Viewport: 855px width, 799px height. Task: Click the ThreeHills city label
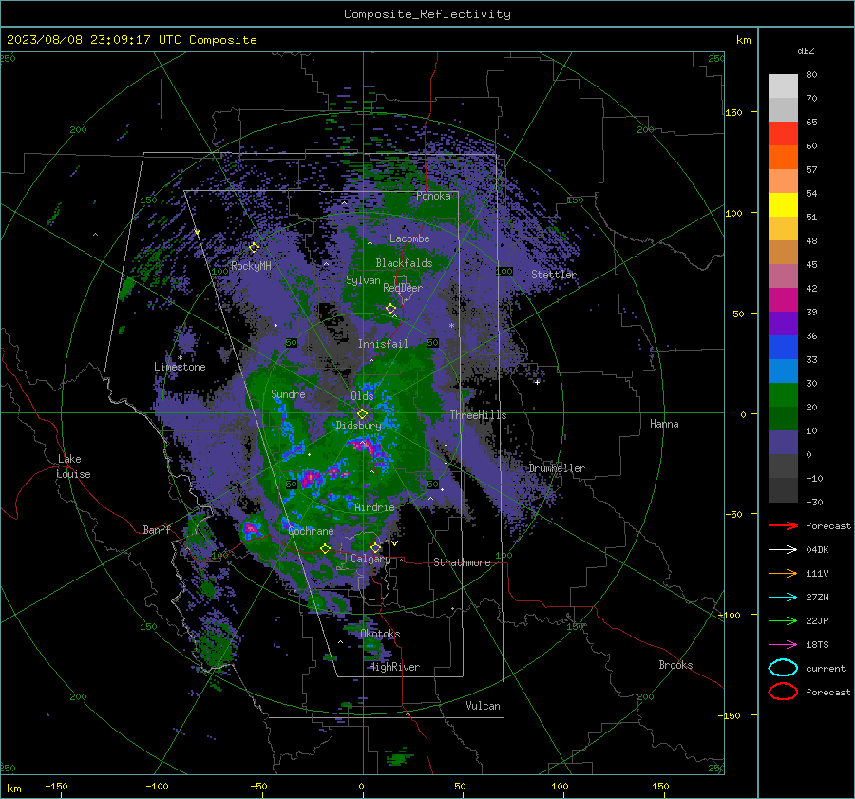click(478, 415)
